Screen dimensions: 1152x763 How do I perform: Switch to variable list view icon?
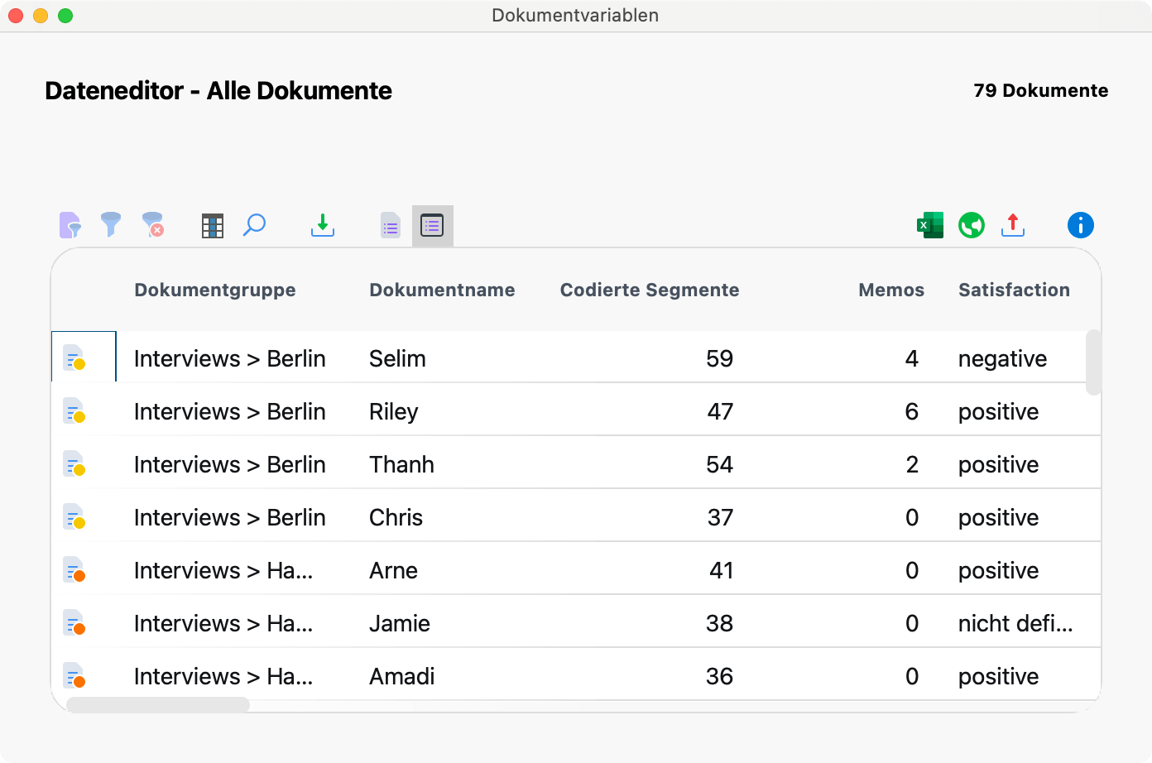tap(391, 225)
